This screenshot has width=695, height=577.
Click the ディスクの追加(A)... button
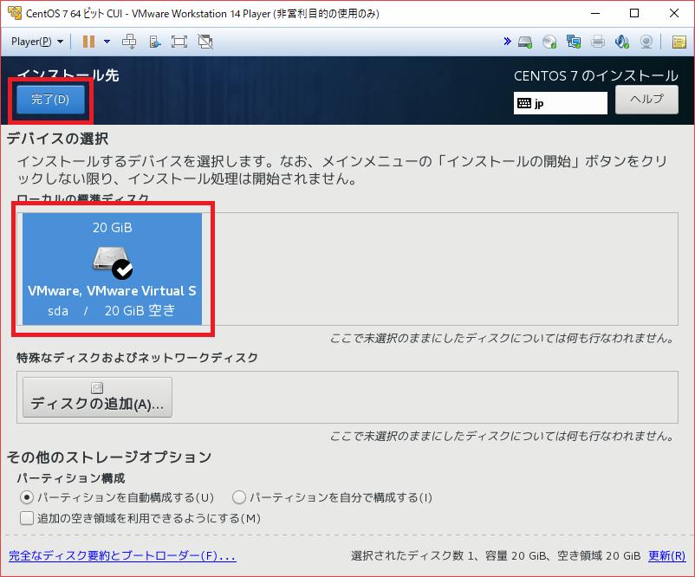click(98, 397)
